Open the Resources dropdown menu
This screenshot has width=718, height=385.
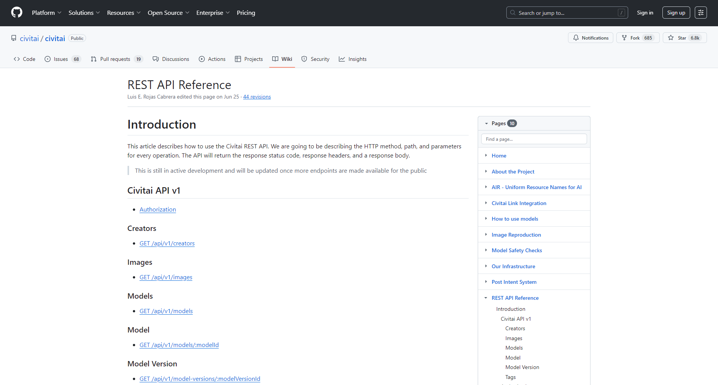[124, 13]
